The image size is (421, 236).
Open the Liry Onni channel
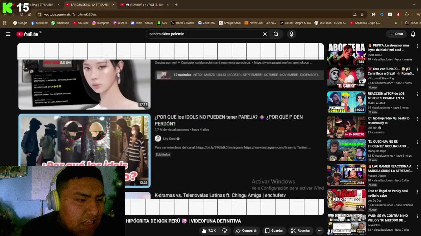tap(169, 139)
